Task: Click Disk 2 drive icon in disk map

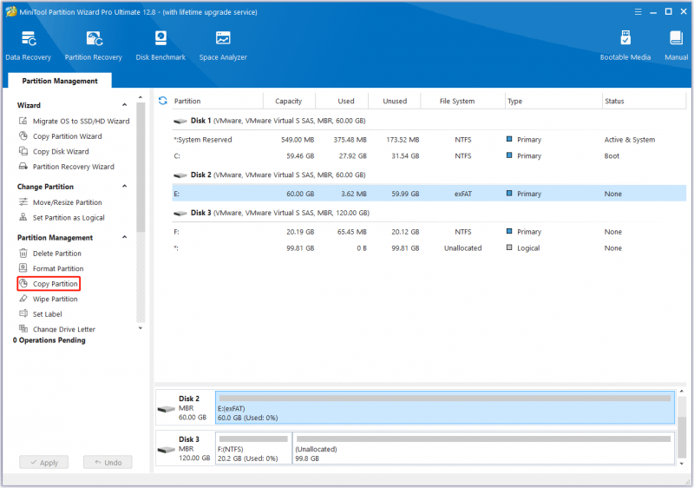Action: 167,409
